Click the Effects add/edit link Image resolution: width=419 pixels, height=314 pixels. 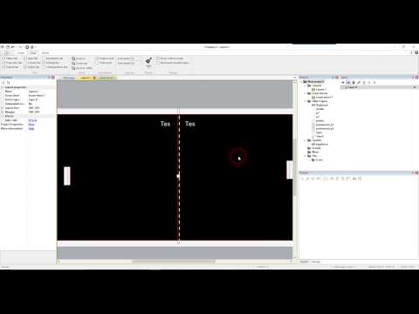(x=32, y=120)
